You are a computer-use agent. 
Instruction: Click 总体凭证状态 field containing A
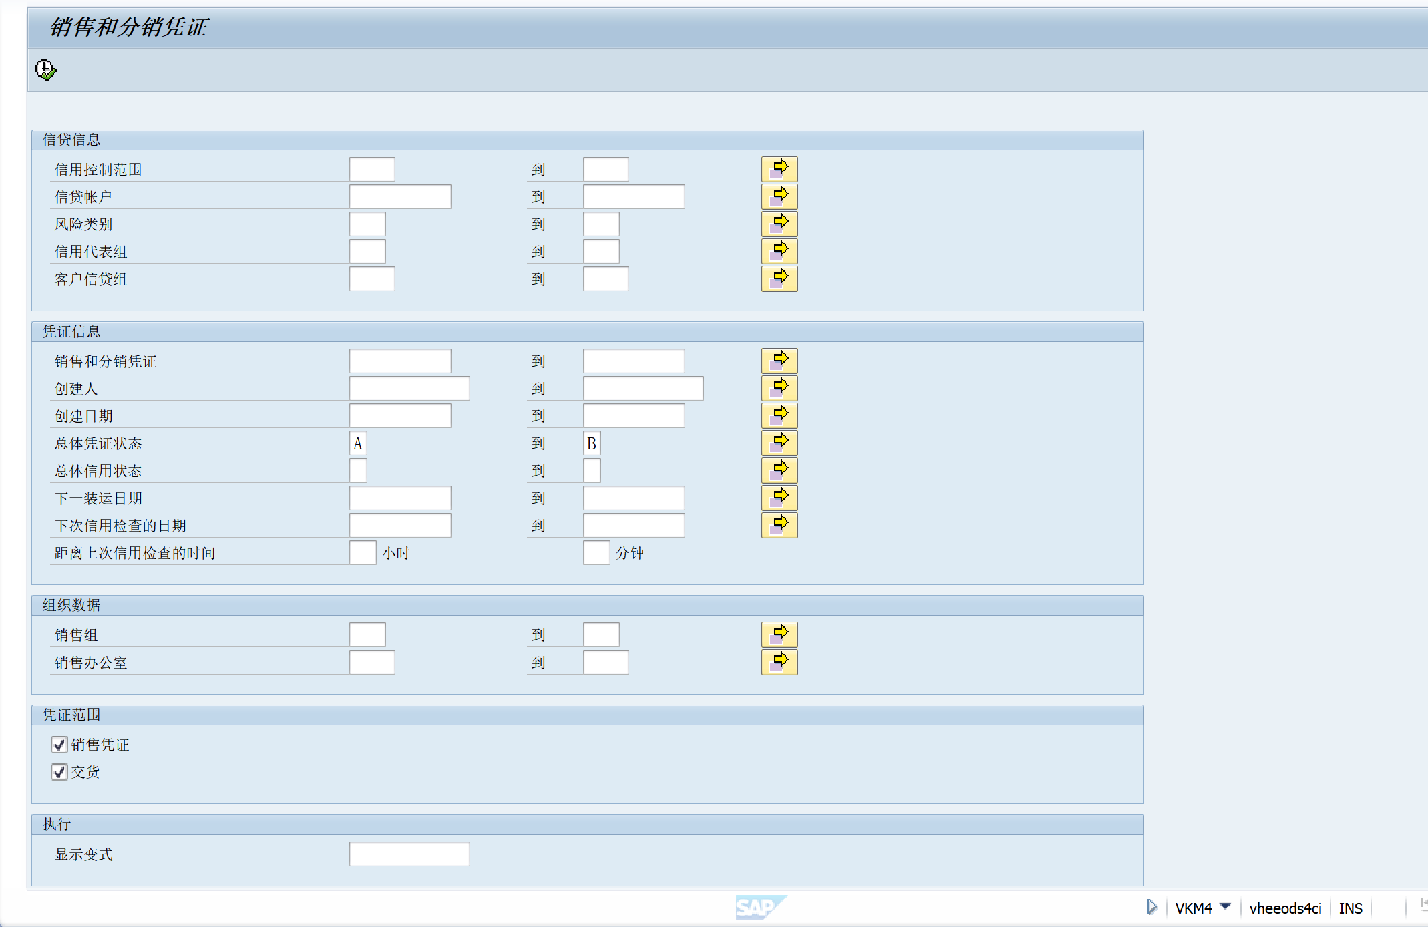[358, 443]
